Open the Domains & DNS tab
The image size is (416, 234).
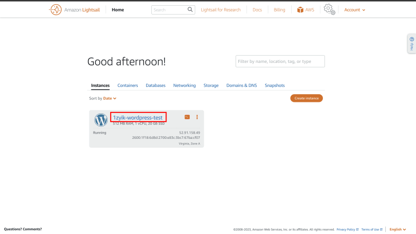[241, 85]
